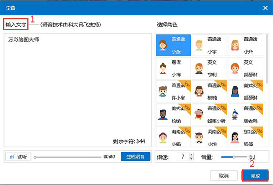
Task: Select the 英文 凯瑟琳 voice avatar
Action: [246, 68]
